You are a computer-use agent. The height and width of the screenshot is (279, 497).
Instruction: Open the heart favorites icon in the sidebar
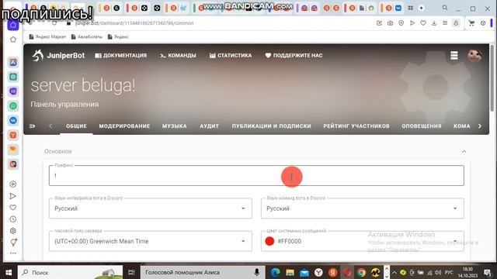(x=13, y=208)
